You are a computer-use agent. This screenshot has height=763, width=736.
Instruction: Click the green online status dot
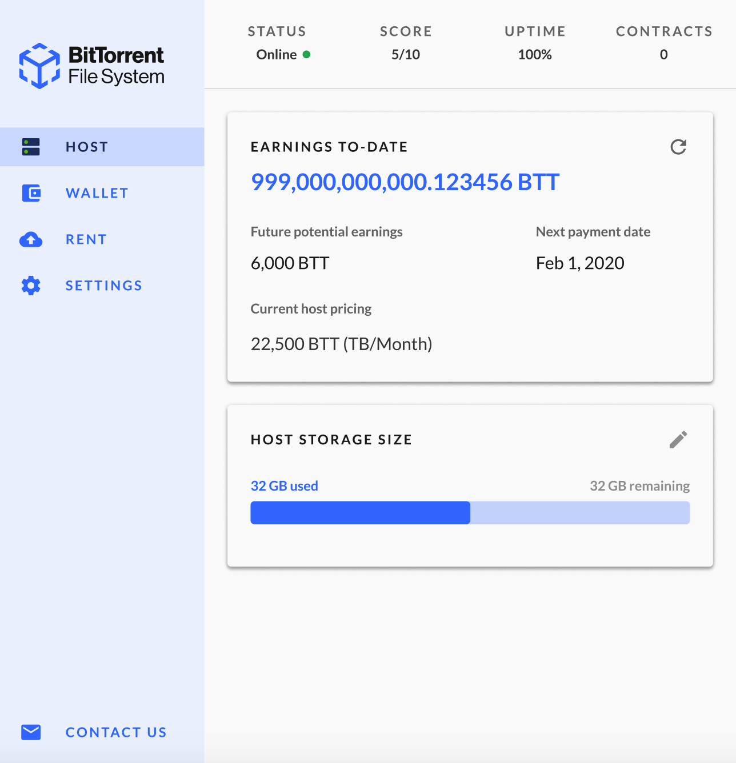coord(306,55)
